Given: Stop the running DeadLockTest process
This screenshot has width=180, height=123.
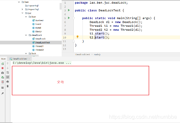Looking at the screenshot, I should pos(3,68).
